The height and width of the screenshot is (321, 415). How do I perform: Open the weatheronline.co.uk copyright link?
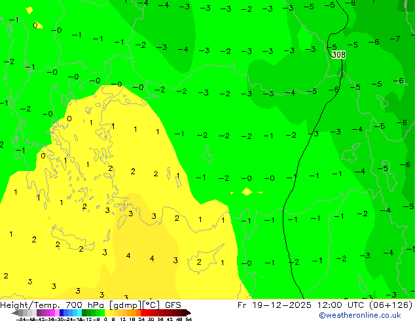(x=360, y=315)
